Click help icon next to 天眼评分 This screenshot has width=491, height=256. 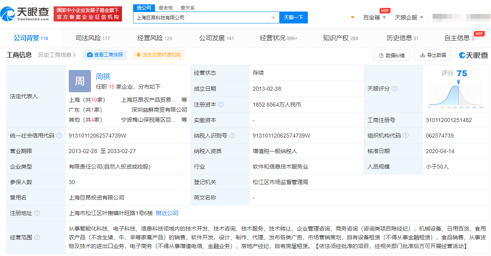(x=394, y=89)
